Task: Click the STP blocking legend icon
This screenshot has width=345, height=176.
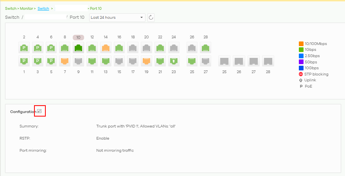Action: (301, 74)
